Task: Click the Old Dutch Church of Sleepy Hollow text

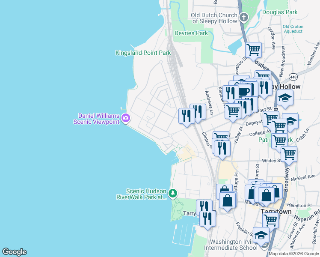Action: tap(214, 18)
